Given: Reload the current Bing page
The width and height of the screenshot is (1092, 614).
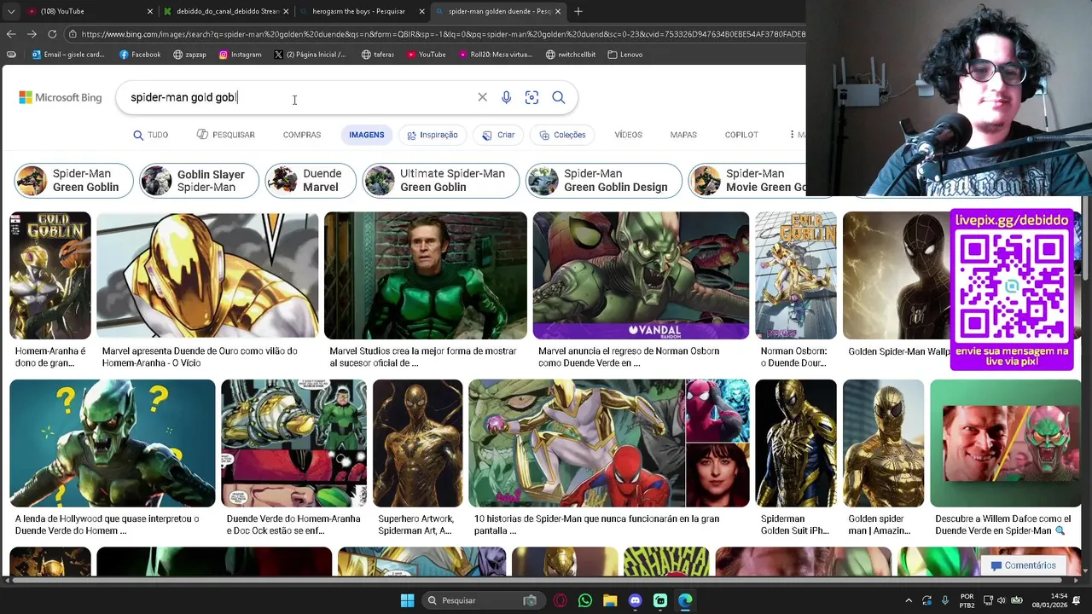Looking at the screenshot, I should point(52,34).
